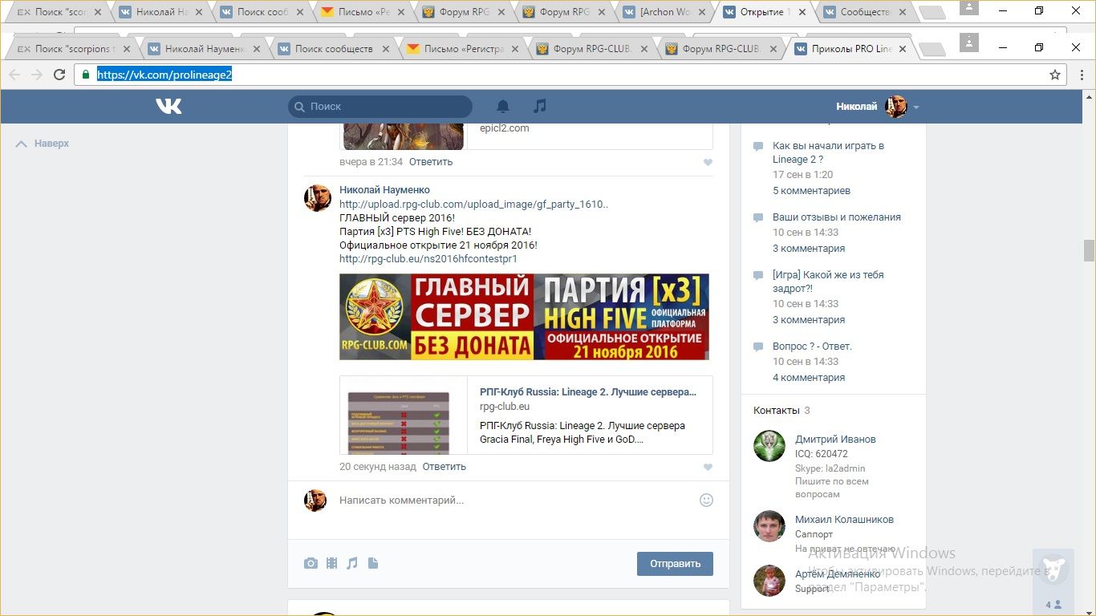The width and height of the screenshot is (1096, 616).
Task: Open the rpg-club.eu link preview thumbnail
Action: click(x=404, y=415)
